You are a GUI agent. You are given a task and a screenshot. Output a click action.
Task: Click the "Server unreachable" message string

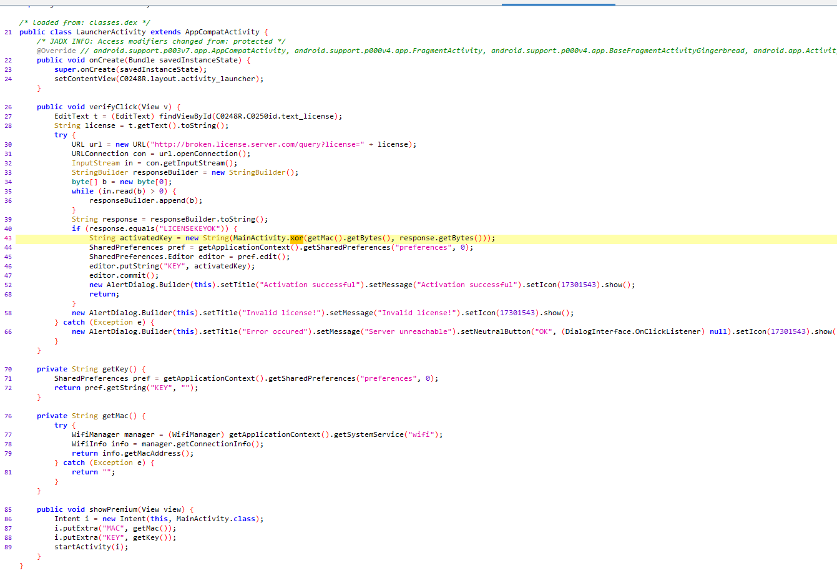point(408,331)
